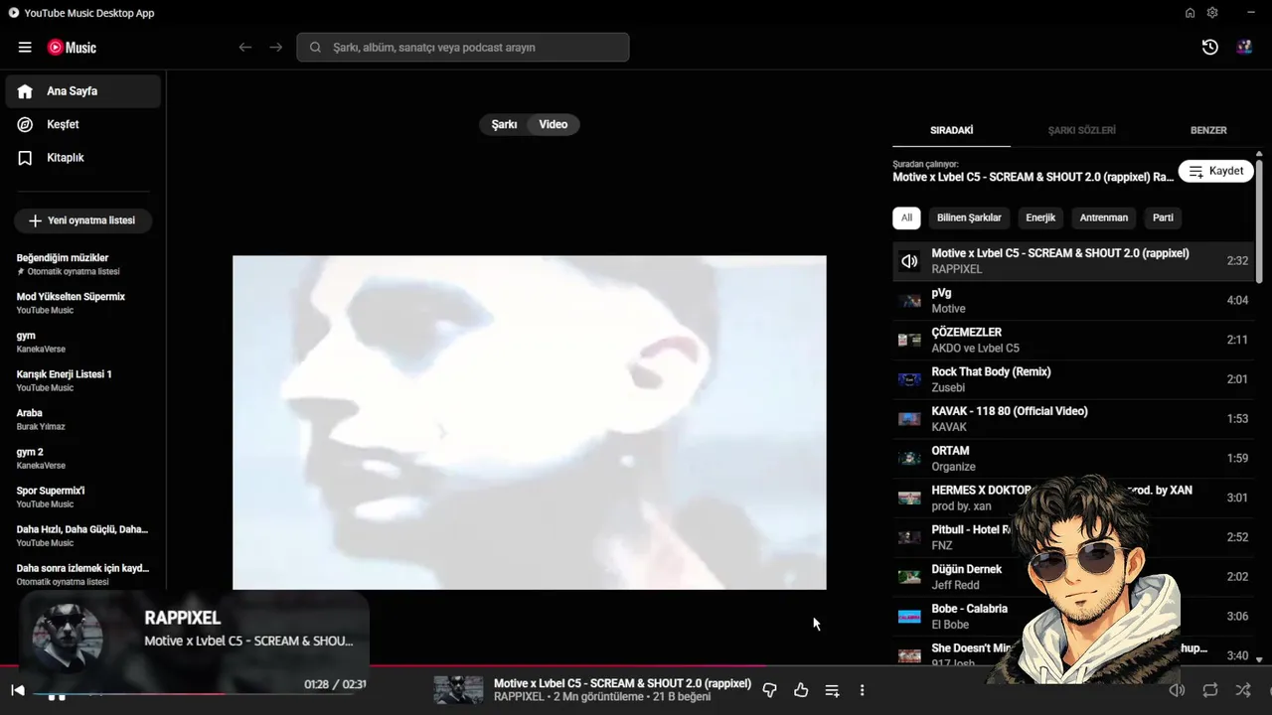Click the playing video frame
Image resolution: width=1272 pixels, height=715 pixels.
529,422
